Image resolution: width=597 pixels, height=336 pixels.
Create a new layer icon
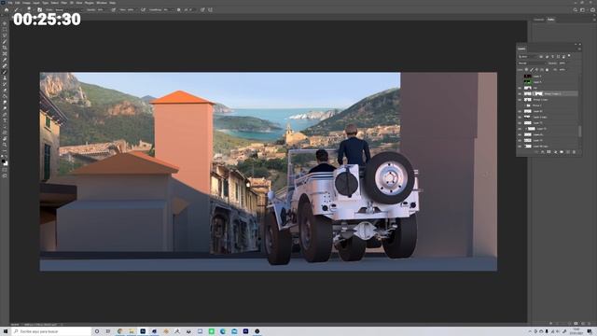click(x=568, y=152)
